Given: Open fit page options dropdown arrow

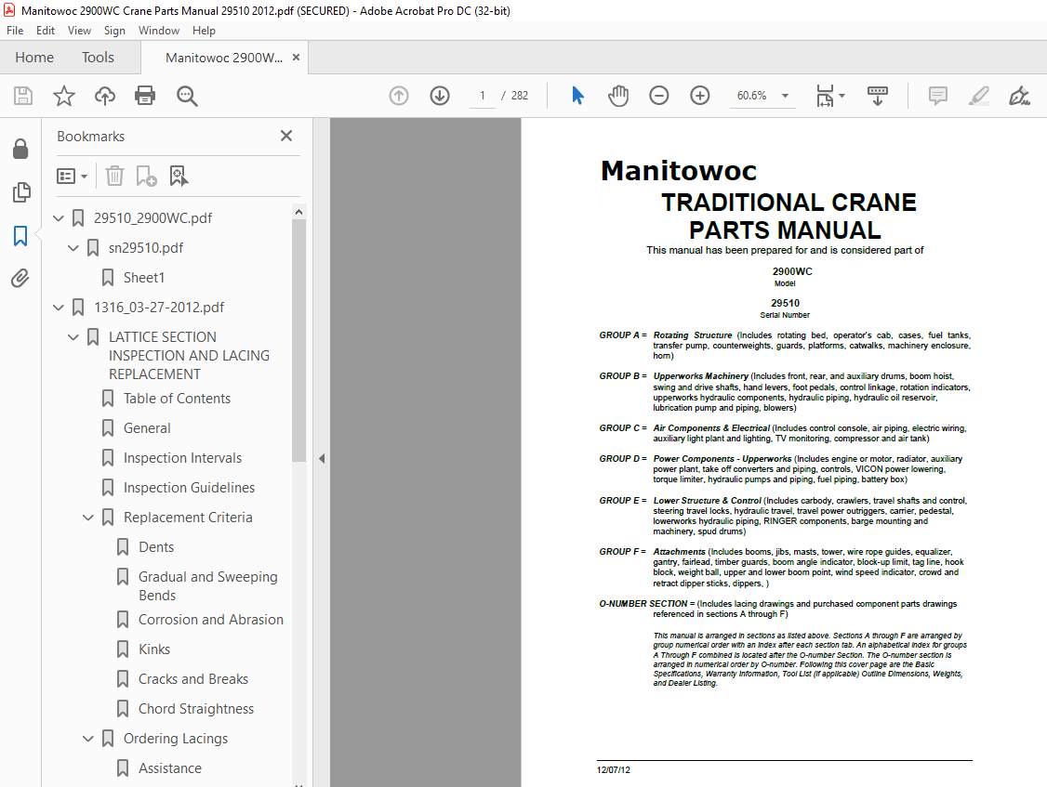Looking at the screenshot, I should [x=842, y=96].
